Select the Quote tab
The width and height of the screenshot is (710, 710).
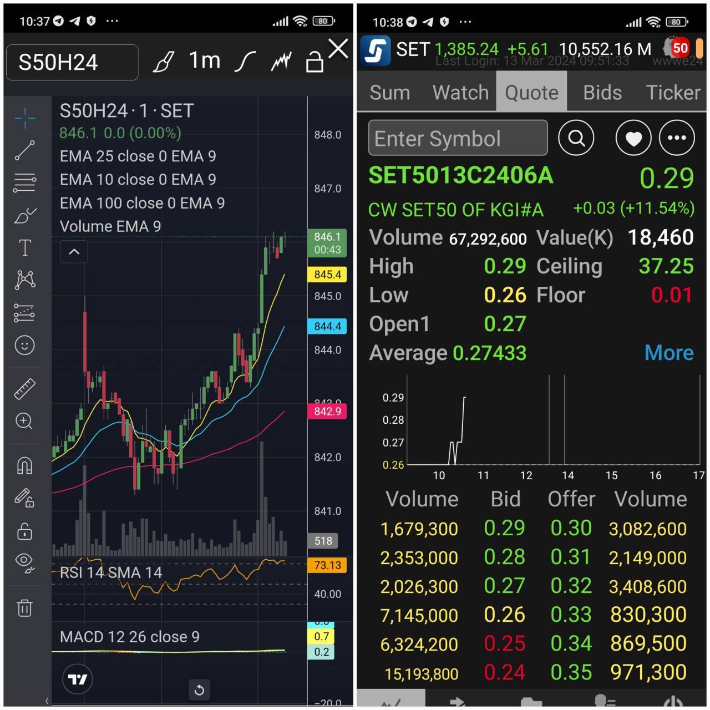click(531, 92)
